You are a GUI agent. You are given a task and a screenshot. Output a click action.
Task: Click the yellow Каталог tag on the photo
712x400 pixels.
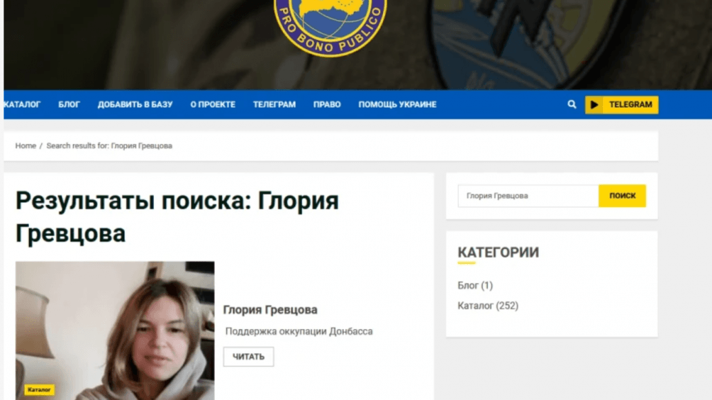39,389
